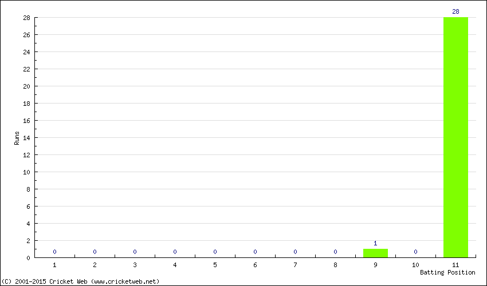Click the "Runs" y-axis title

pyautogui.click(x=17, y=138)
